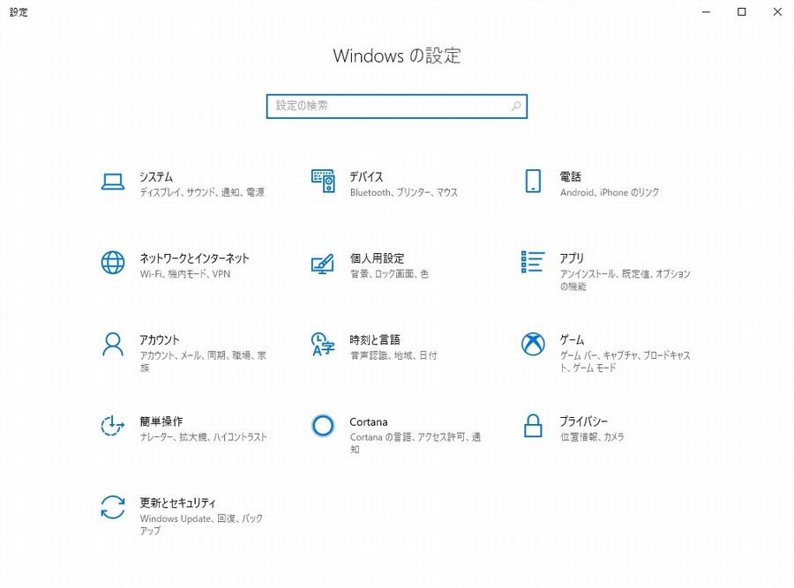Open the システム settings title

click(x=156, y=176)
